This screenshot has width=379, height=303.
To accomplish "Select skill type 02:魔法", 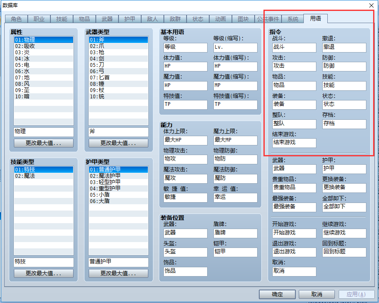I will pyautogui.click(x=44, y=176).
